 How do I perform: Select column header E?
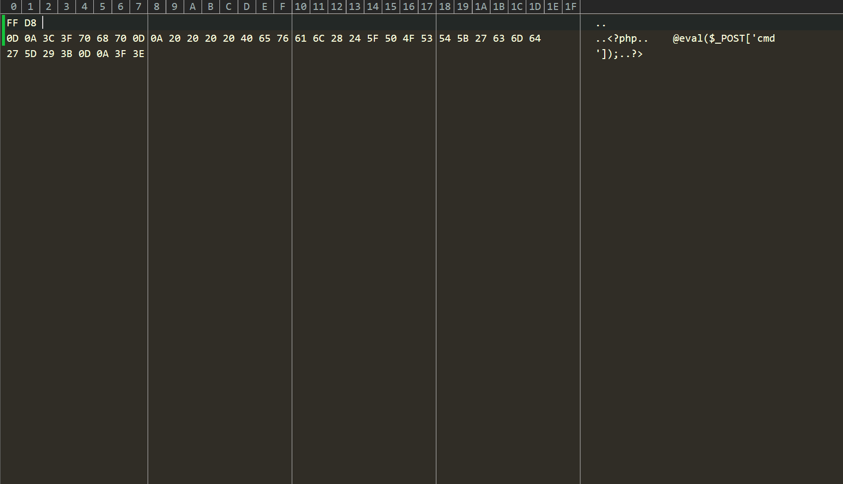point(265,6)
